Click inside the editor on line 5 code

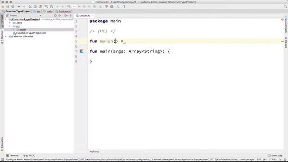pyautogui.click(x=108, y=41)
